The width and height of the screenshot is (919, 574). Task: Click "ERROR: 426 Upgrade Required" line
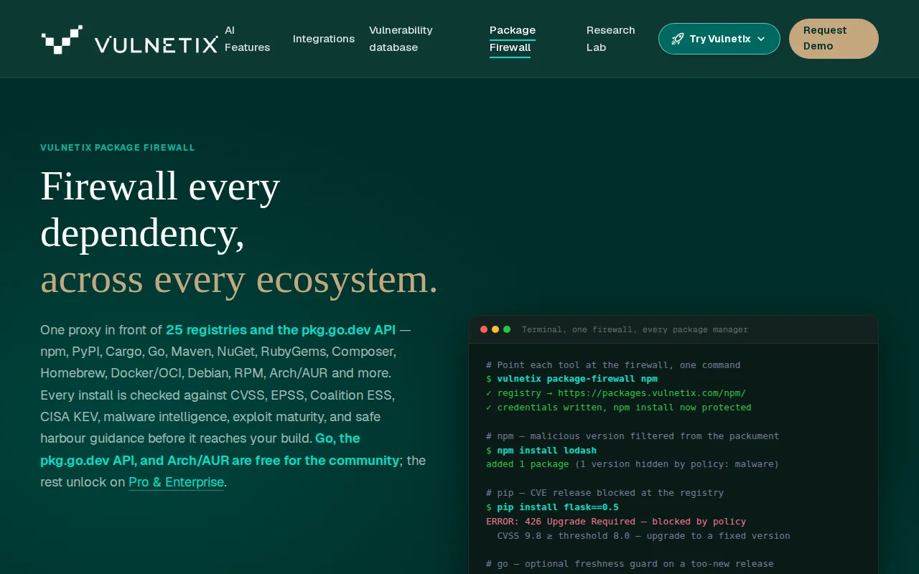[x=616, y=522]
